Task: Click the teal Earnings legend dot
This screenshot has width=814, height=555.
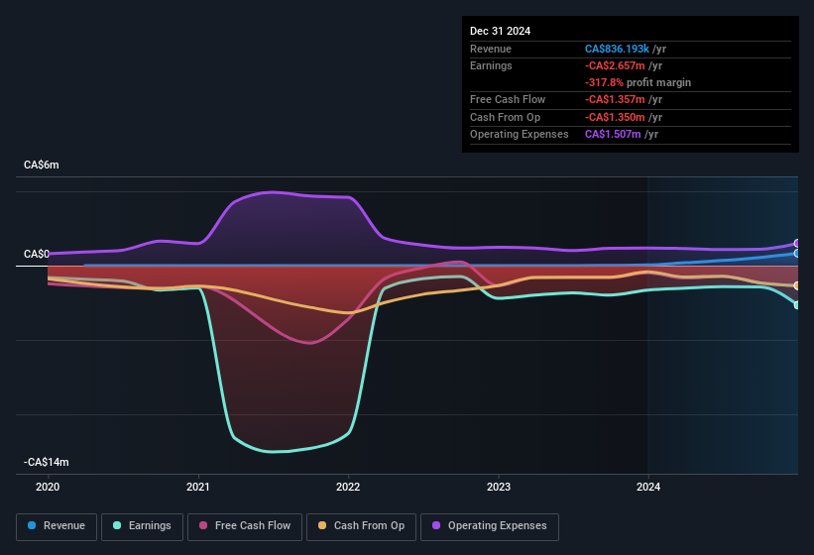Action: (117, 525)
